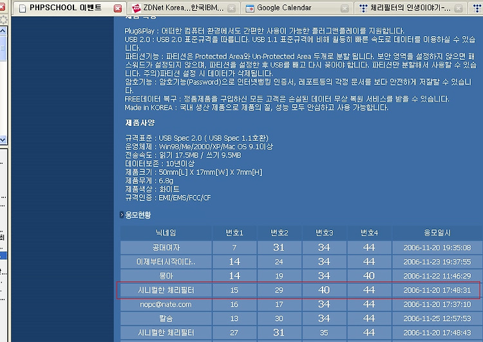This screenshot has width=483, height=342.
Task: Click the 번호4 column header
Action: click(x=369, y=233)
